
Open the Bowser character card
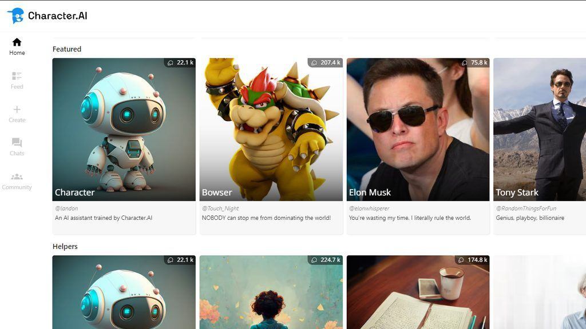[x=271, y=146]
